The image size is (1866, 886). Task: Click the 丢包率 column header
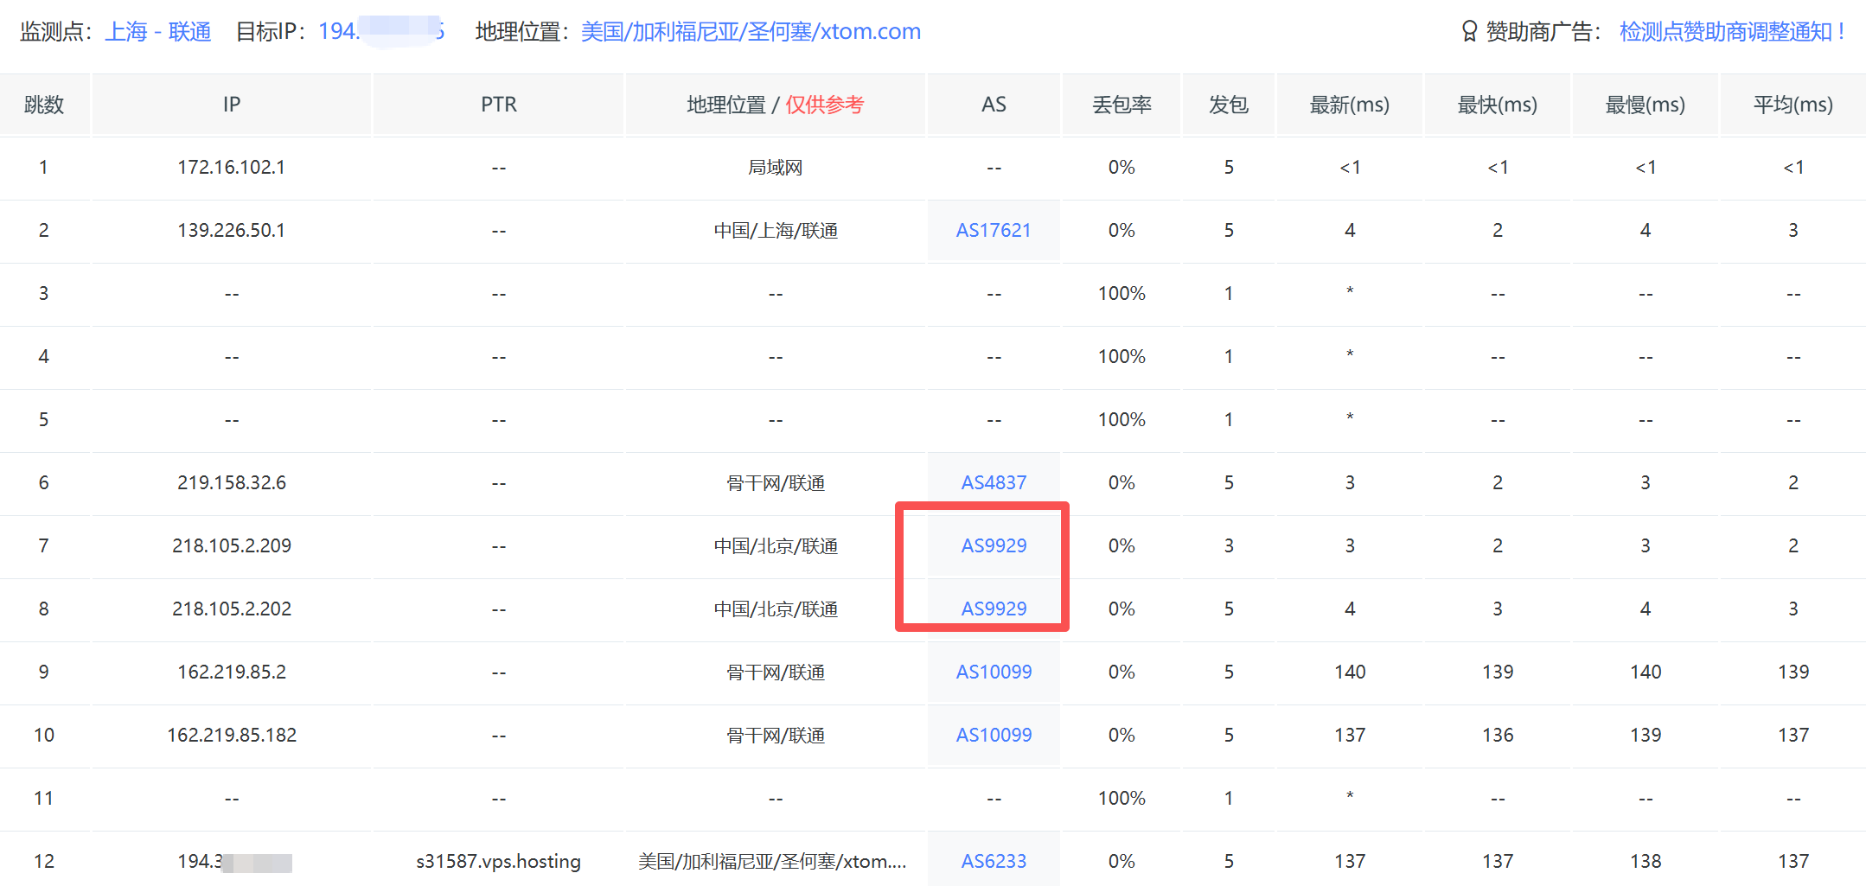click(x=1122, y=105)
